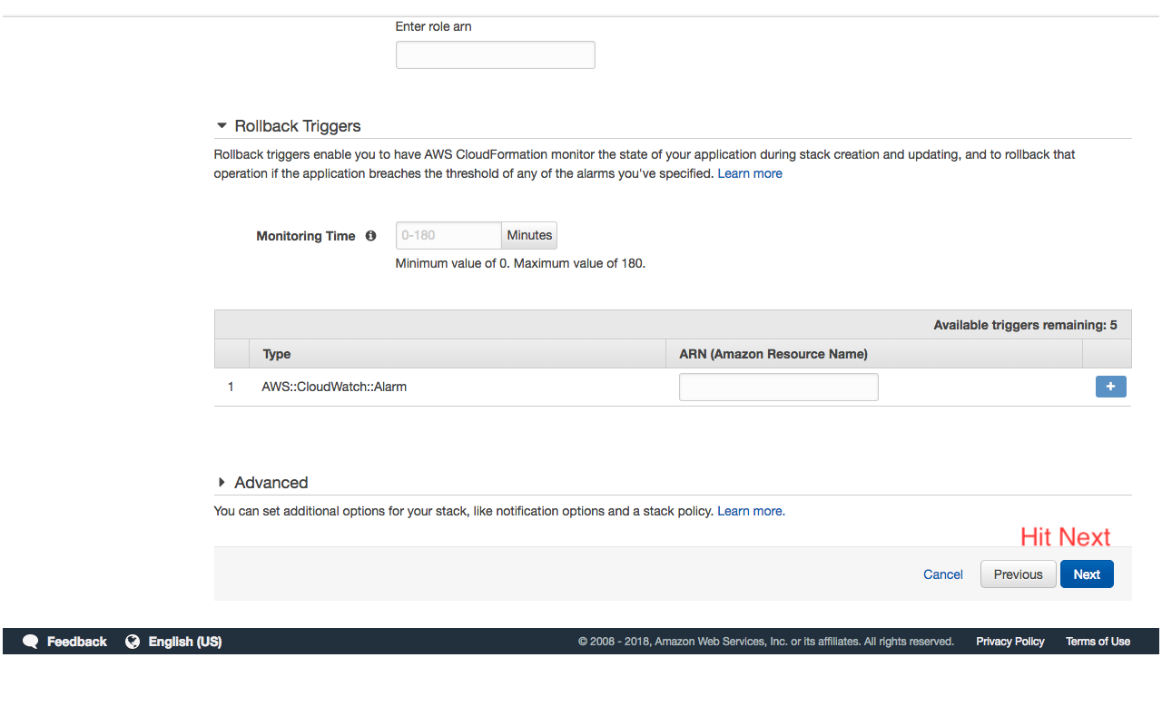
Task: Open Learn more link under Advanced
Action: point(750,511)
